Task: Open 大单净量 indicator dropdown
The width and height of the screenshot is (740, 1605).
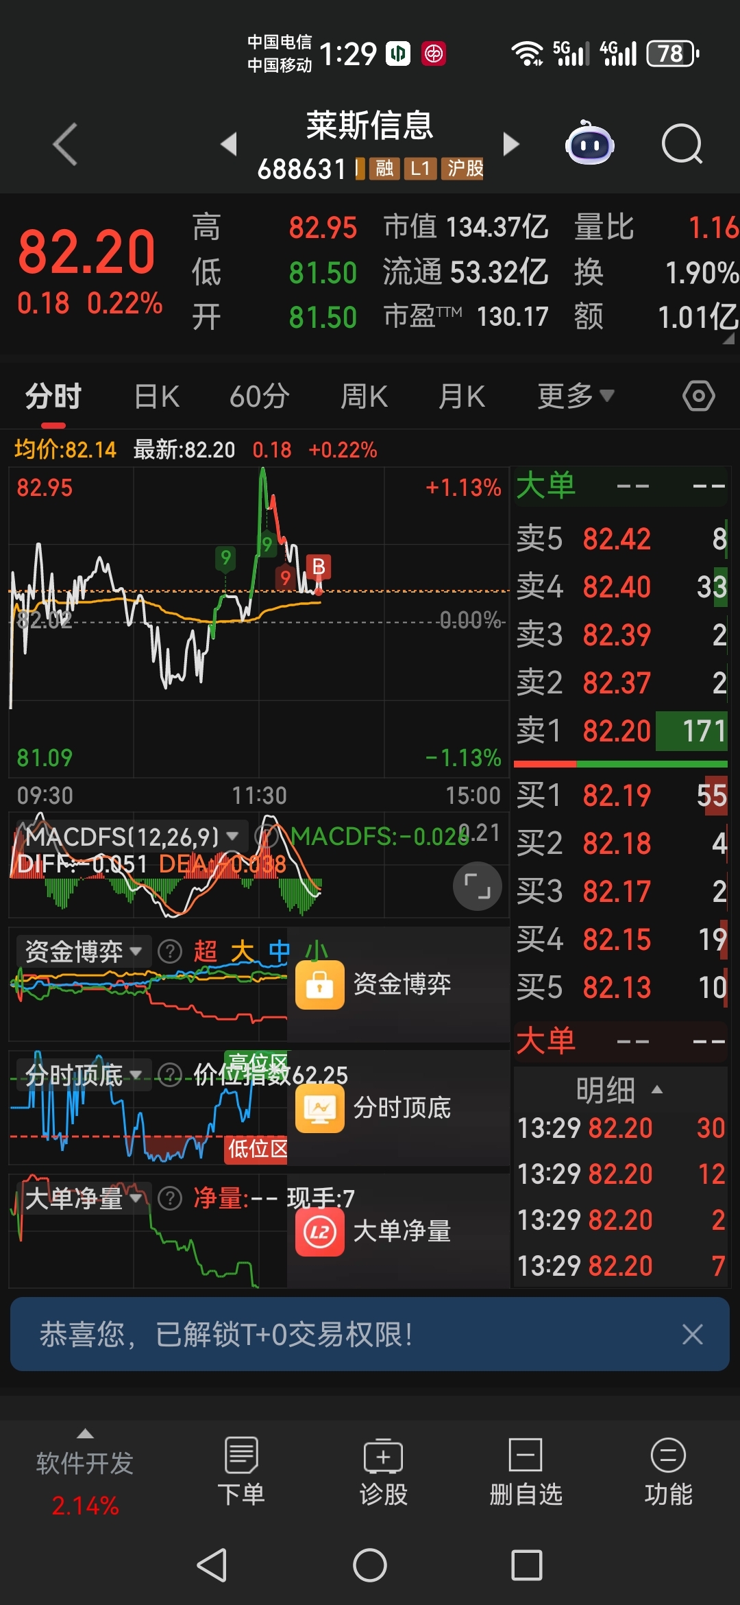Action: [x=84, y=1198]
